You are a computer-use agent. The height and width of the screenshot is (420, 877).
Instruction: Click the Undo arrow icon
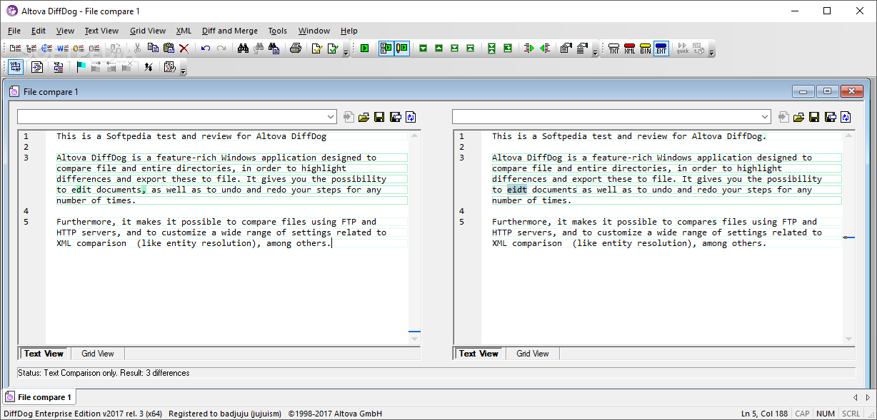tap(206, 48)
